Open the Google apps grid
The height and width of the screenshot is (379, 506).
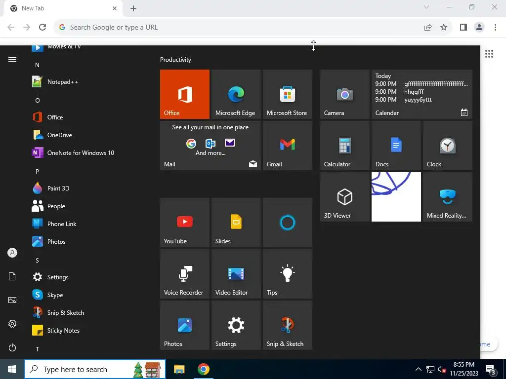(x=489, y=54)
